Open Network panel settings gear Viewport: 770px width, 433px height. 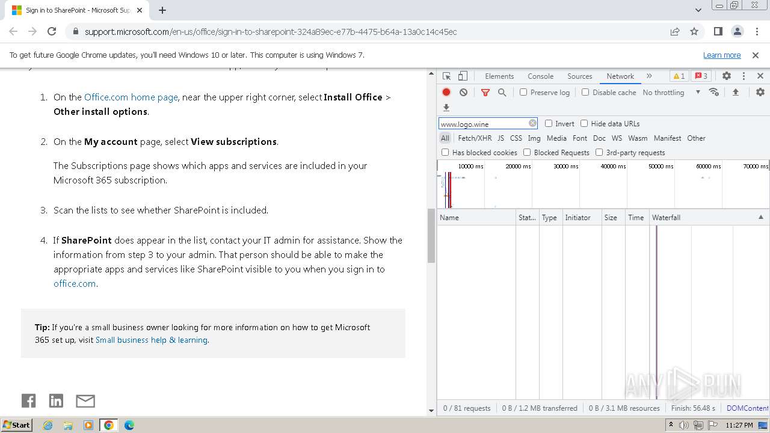[x=760, y=92]
